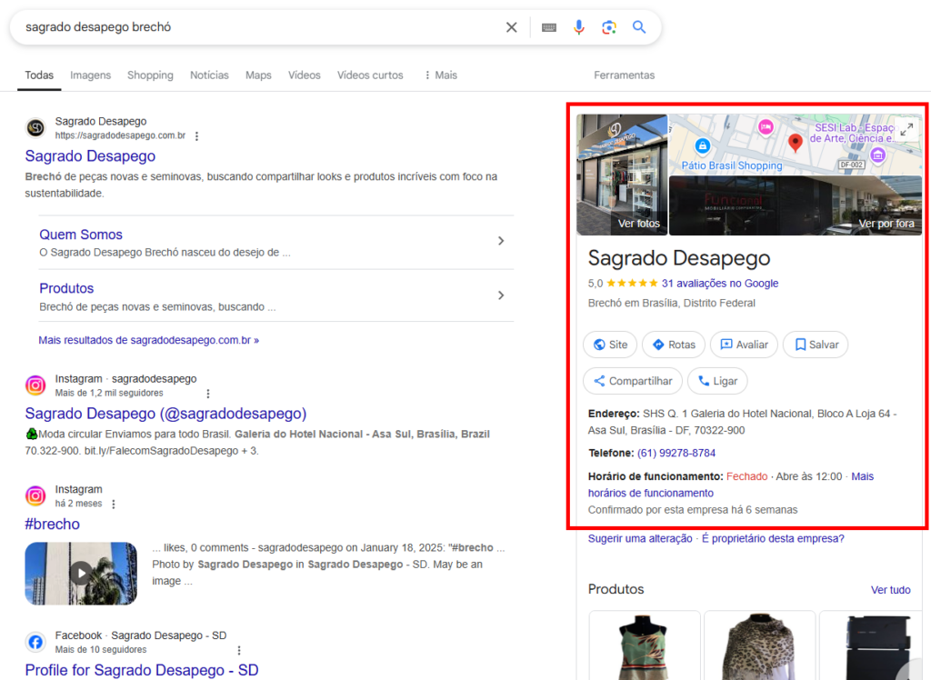Go to the Vídeos tab
Image resolution: width=931 pixels, height=680 pixels.
[x=304, y=75]
